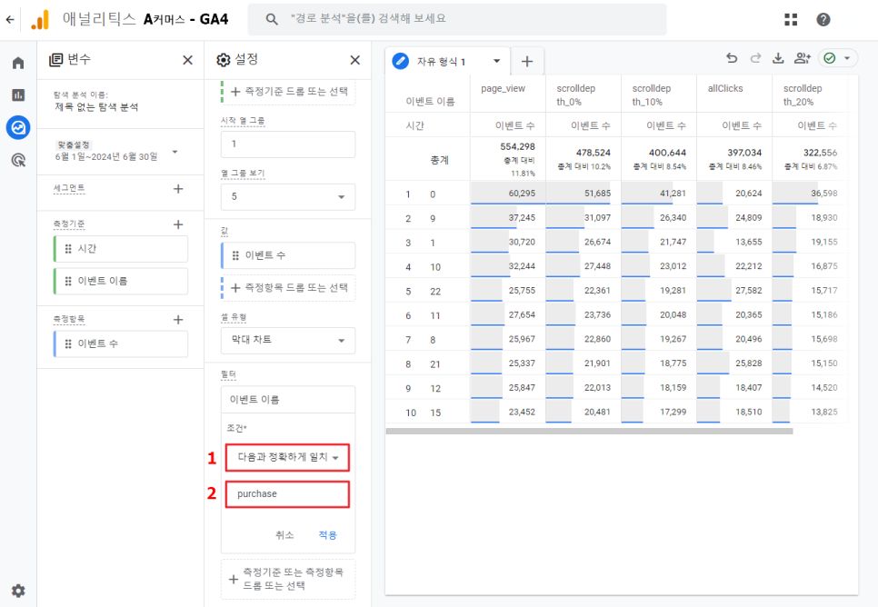The height and width of the screenshot is (607, 878).
Task: Open the 열 그룹 보기 dropdown
Action: point(288,196)
